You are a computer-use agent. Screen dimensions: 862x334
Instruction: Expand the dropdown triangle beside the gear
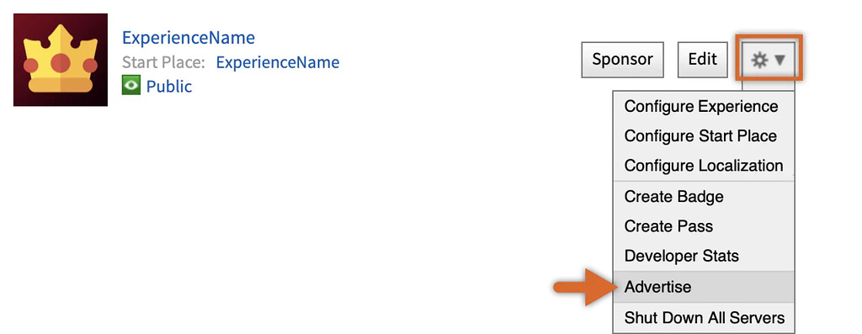coord(780,60)
